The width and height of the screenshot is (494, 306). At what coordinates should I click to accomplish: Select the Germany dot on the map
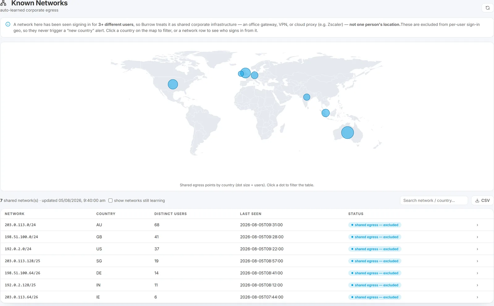[254, 75]
